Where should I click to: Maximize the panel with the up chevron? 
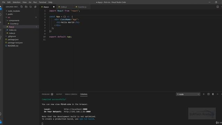coord(217,94)
